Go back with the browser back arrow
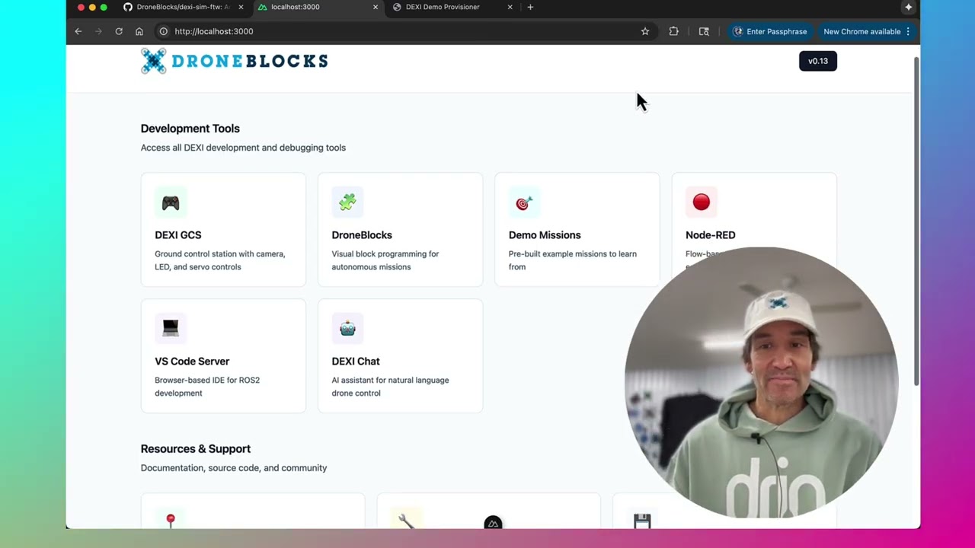The image size is (975, 548). 78,31
